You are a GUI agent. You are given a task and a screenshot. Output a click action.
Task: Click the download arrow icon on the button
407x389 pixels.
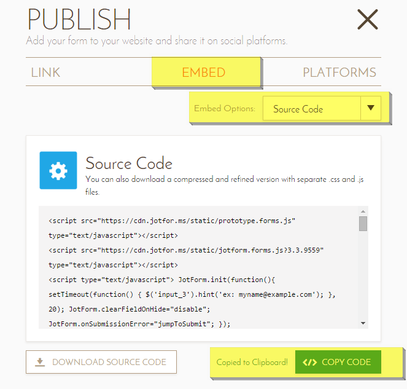[40, 362]
